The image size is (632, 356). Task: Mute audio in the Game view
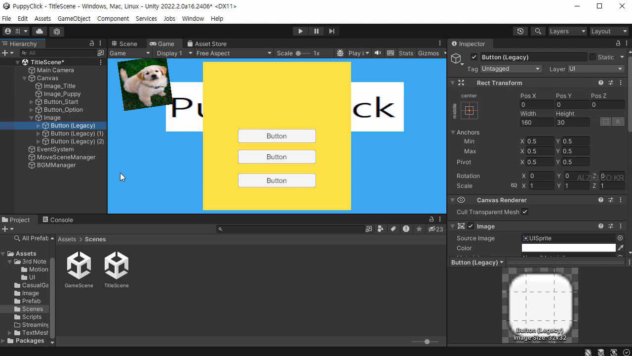[378, 53]
